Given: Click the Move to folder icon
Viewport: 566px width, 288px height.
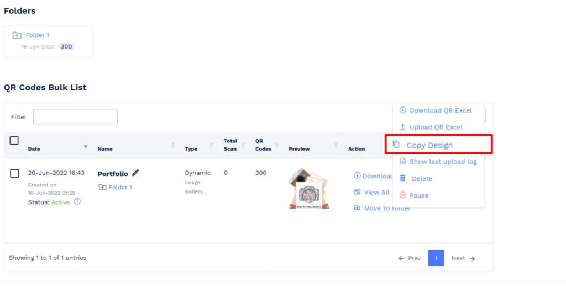Looking at the screenshot, I should pos(357,208).
